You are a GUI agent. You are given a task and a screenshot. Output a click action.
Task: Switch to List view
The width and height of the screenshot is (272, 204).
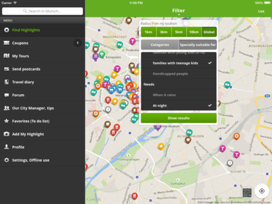[x=261, y=11]
